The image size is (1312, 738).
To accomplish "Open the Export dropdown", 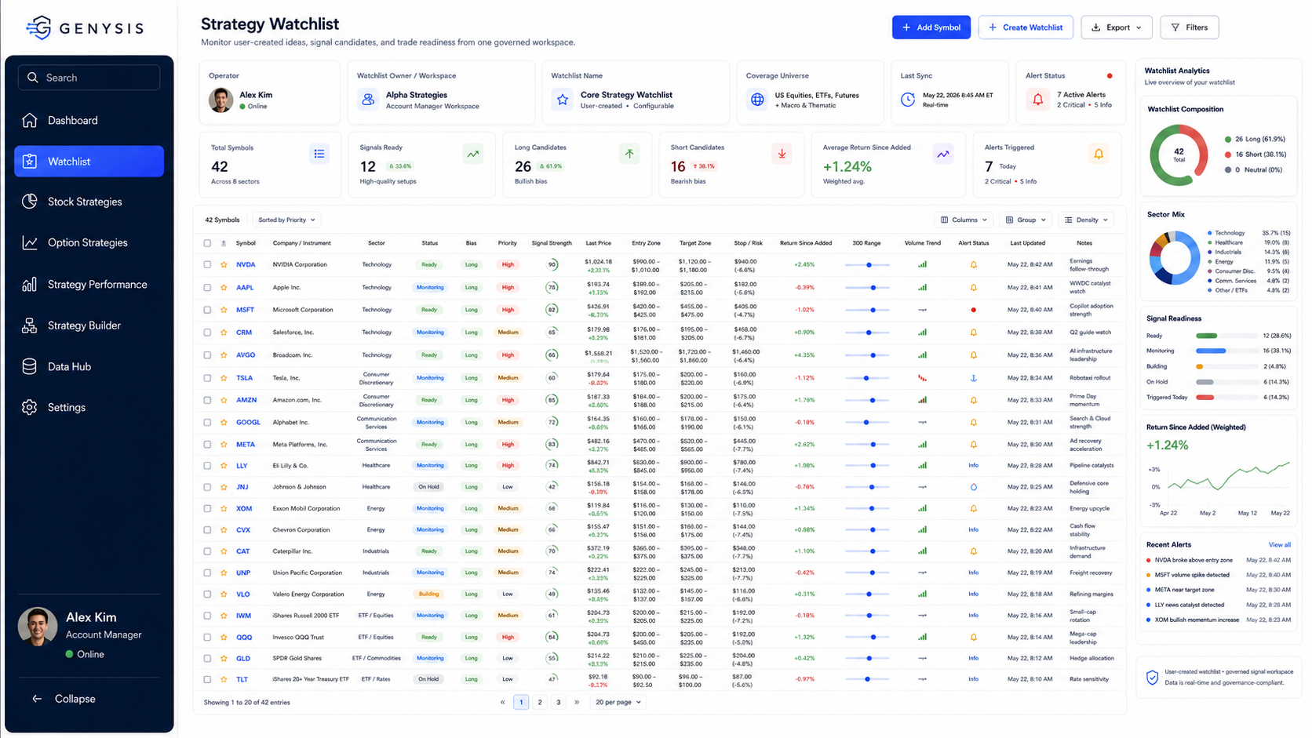I will pos(1116,27).
